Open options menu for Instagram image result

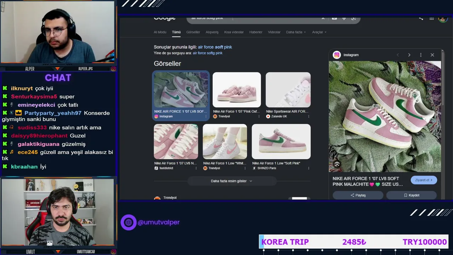pos(206,117)
